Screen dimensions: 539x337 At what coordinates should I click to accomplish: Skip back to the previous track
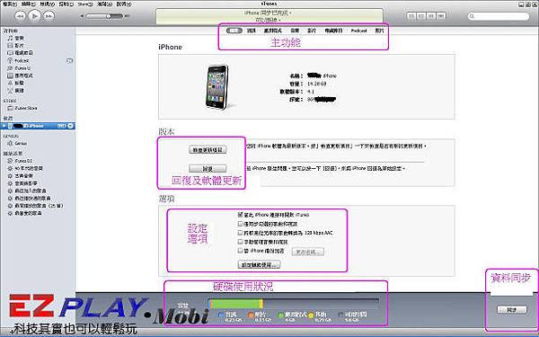[20, 16]
